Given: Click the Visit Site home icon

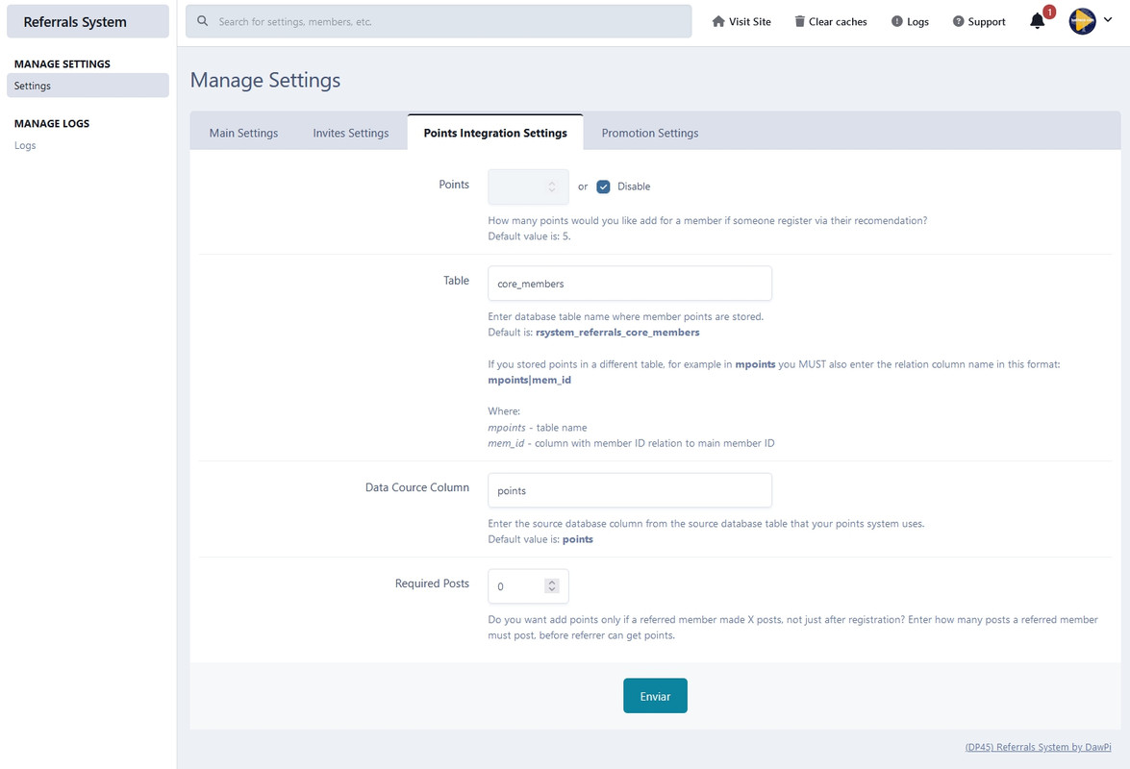Looking at the screenshot, I should click(717, 21).
